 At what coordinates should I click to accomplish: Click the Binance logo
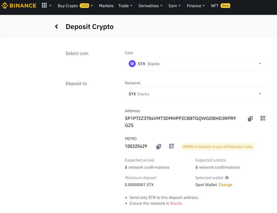pos(19,6)
